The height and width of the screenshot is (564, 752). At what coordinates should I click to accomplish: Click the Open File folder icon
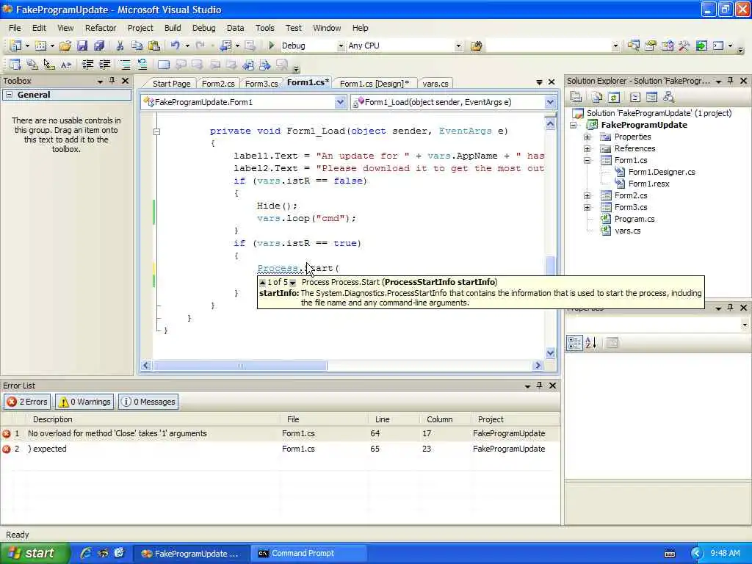click(65, 46)
